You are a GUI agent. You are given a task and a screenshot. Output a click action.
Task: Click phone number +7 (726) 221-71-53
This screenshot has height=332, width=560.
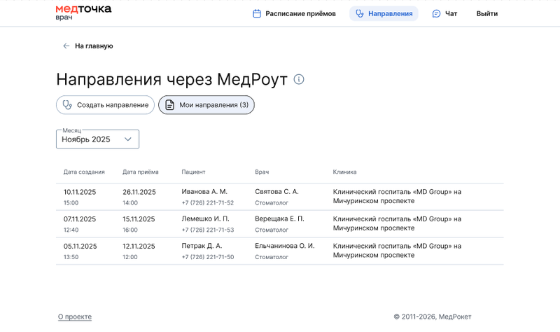click(207, 230)
